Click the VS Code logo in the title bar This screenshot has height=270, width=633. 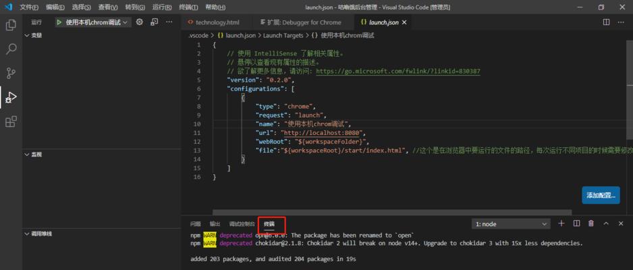click(9, 7)
